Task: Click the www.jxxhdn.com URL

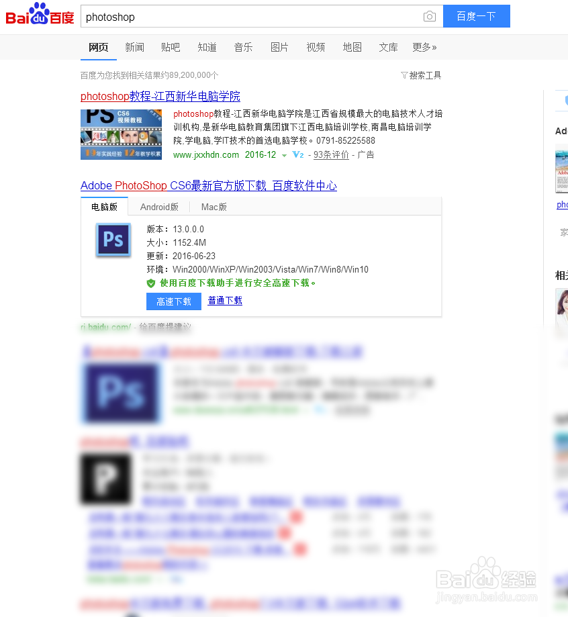Action: pyautogui.click(x=206, y=154)
